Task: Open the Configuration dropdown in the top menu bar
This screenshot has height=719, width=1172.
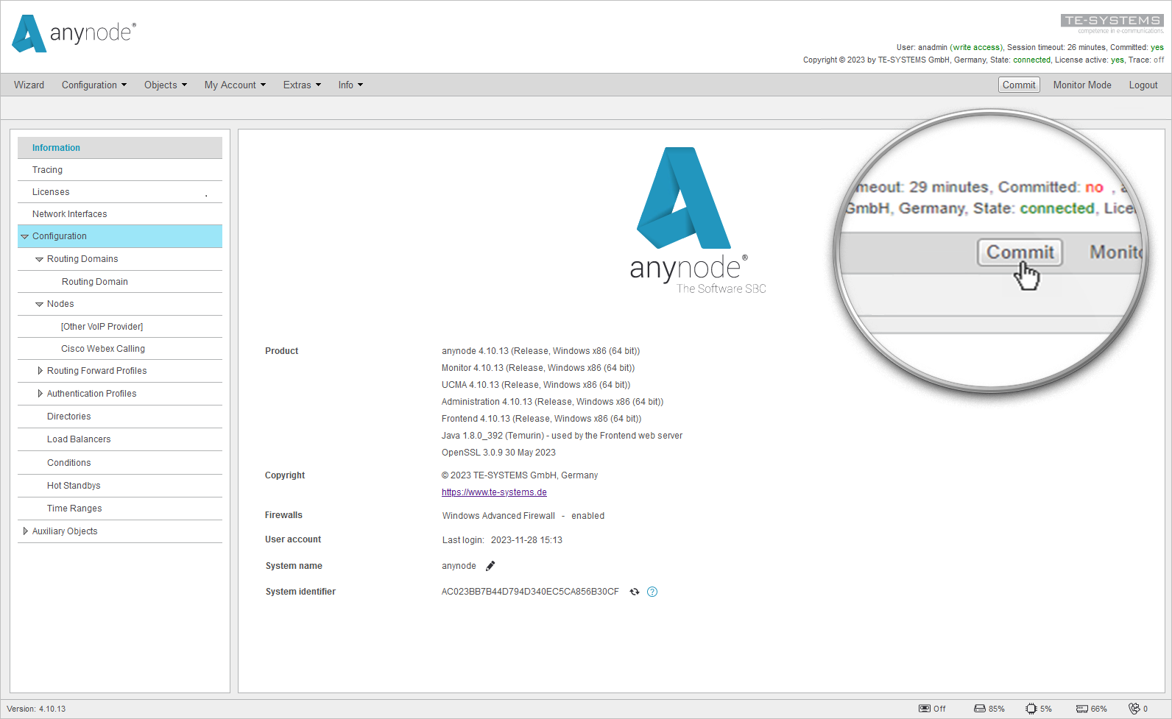Action: (94, 85)
